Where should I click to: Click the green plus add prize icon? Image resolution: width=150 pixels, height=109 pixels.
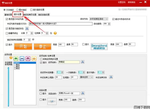(x=16, y=58)
